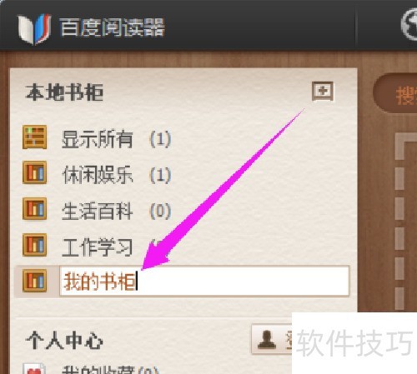Click the 我的收藏 heart icon
417x374 pixels.
[34, 369]
